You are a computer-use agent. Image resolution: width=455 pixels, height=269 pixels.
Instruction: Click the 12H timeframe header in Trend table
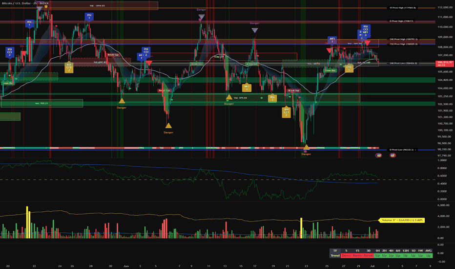[x=406, y=251]
